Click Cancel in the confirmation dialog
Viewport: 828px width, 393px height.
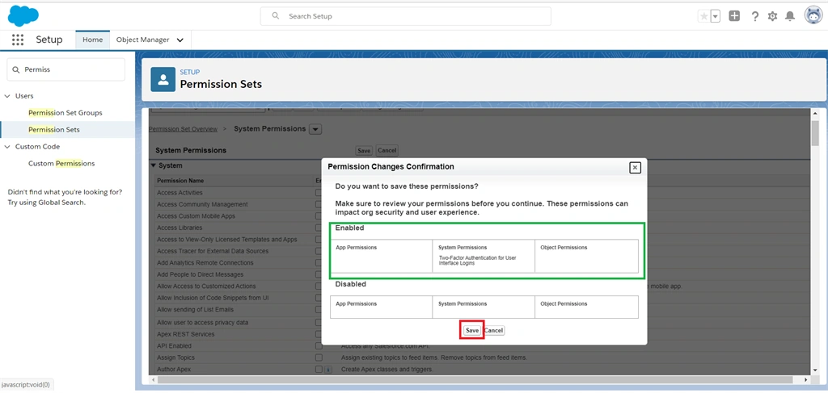(x=494, y=330)
